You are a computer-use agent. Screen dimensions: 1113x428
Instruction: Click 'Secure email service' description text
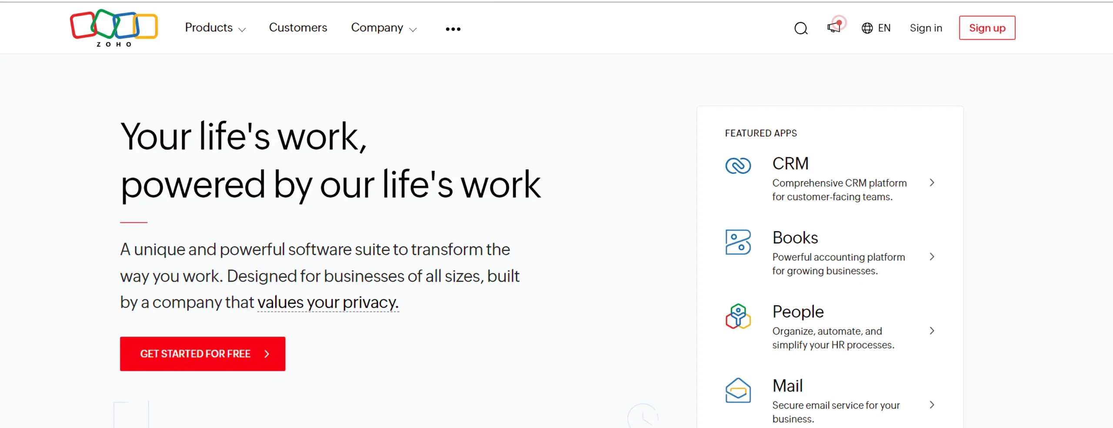(836, 412)
